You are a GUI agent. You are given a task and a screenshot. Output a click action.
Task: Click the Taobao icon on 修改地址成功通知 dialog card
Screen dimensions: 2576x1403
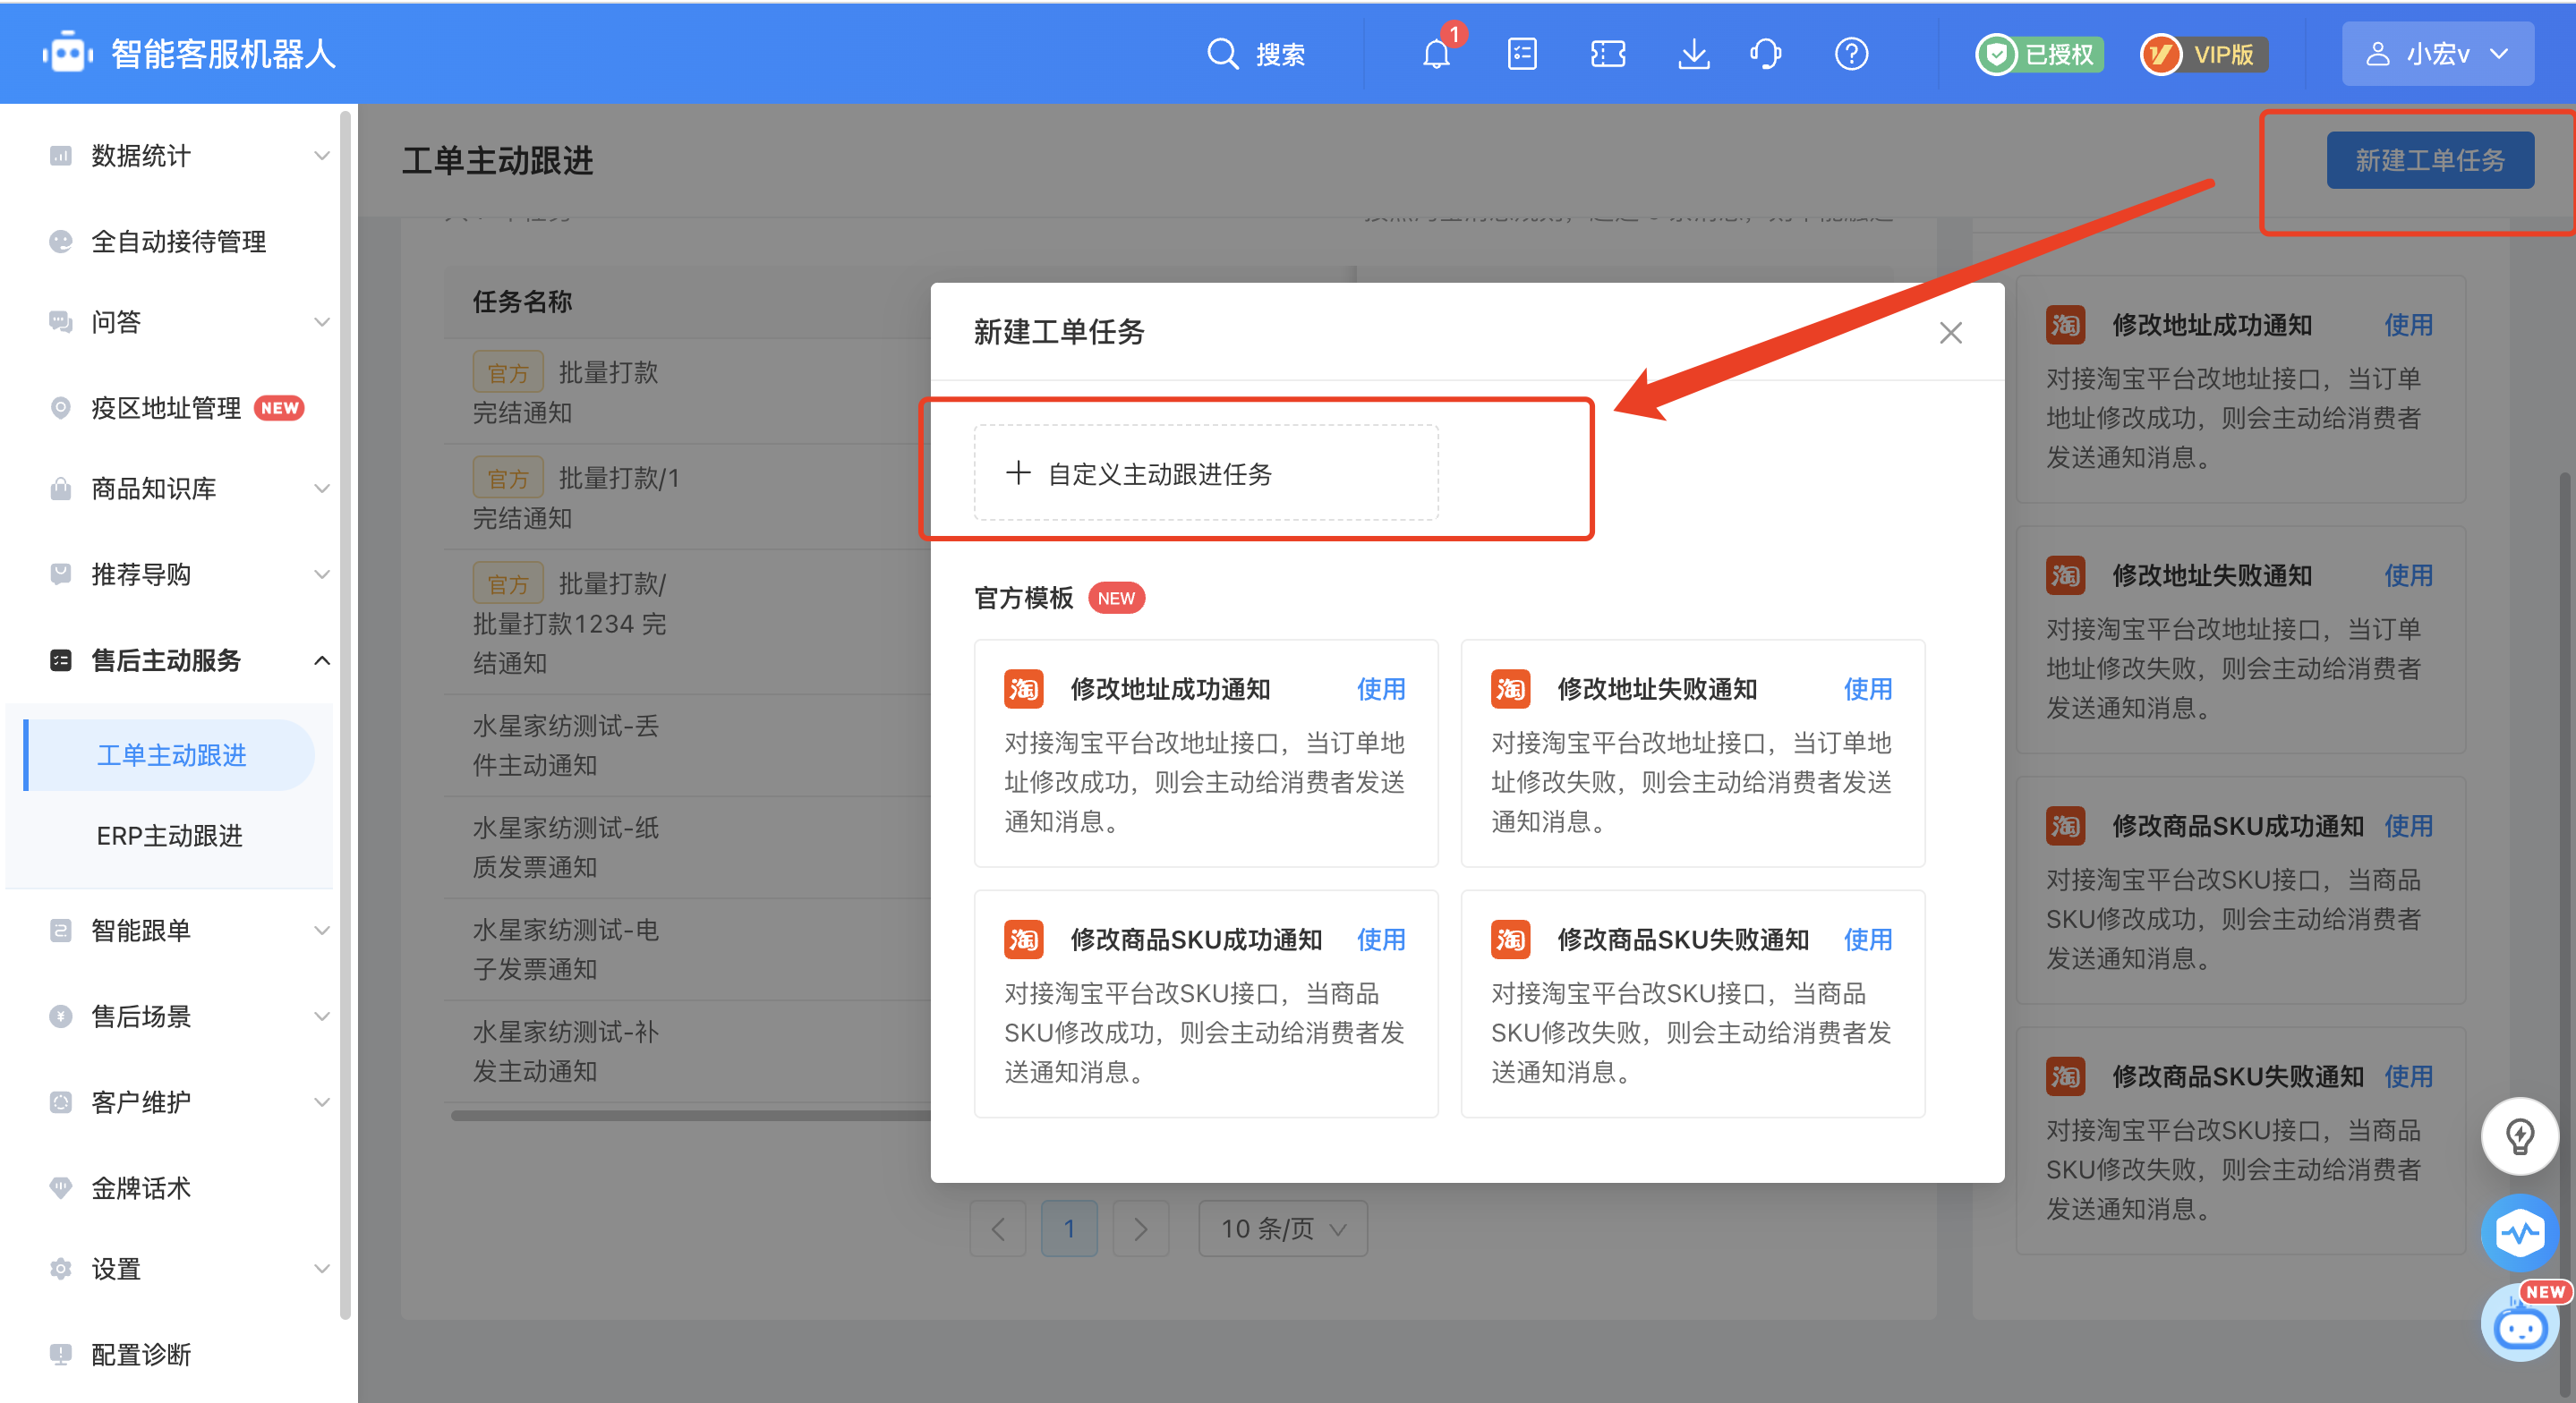pyautogui.click(x=1024, y=689)
